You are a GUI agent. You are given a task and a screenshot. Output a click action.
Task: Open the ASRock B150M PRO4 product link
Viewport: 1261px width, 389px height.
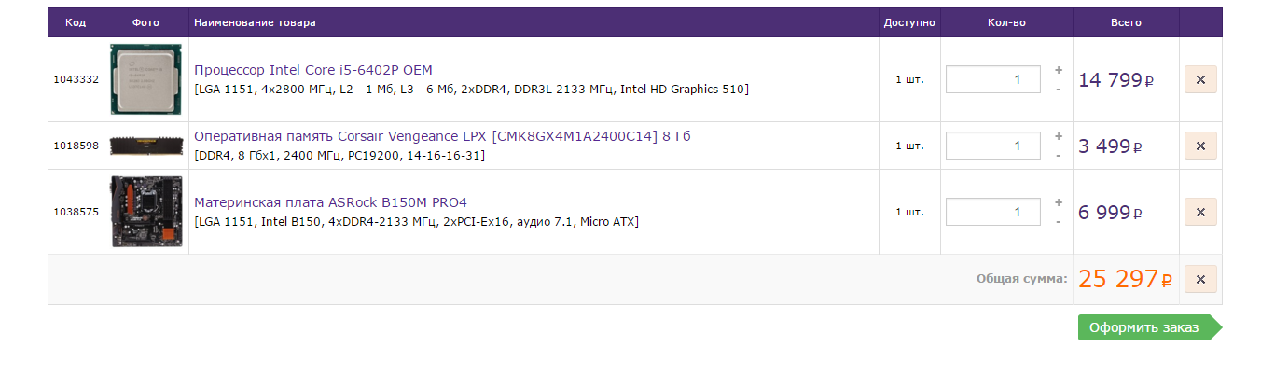(x=329, y=202)
